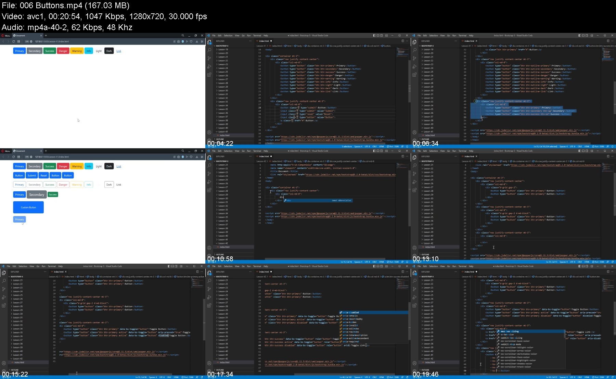The width and height of the screenshot is (616, 379).
Task: Expand the Lesson-25 folder in the 00:17:34 frame
Action: click(223, 295)
